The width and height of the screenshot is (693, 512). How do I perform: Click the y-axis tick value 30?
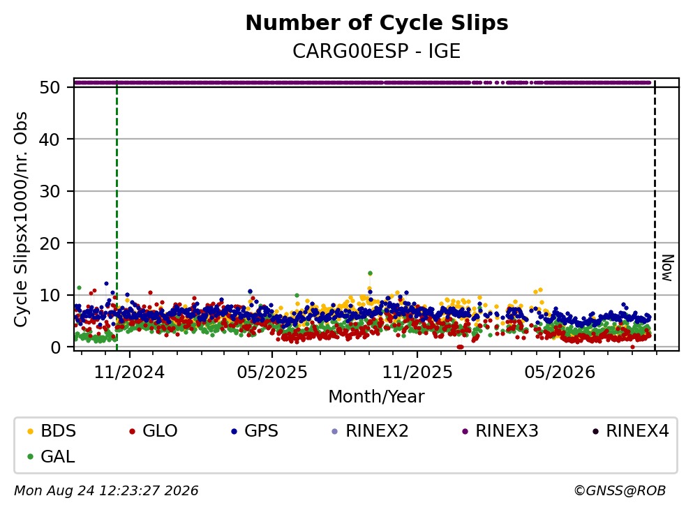point(50,191)
